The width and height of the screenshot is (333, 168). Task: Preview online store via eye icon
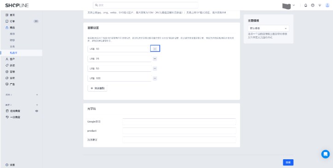(x=37, y=111)
